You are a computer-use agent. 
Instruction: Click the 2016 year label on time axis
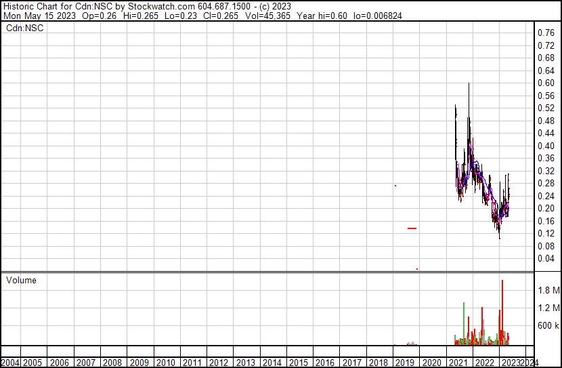click(x=325, y=363)
